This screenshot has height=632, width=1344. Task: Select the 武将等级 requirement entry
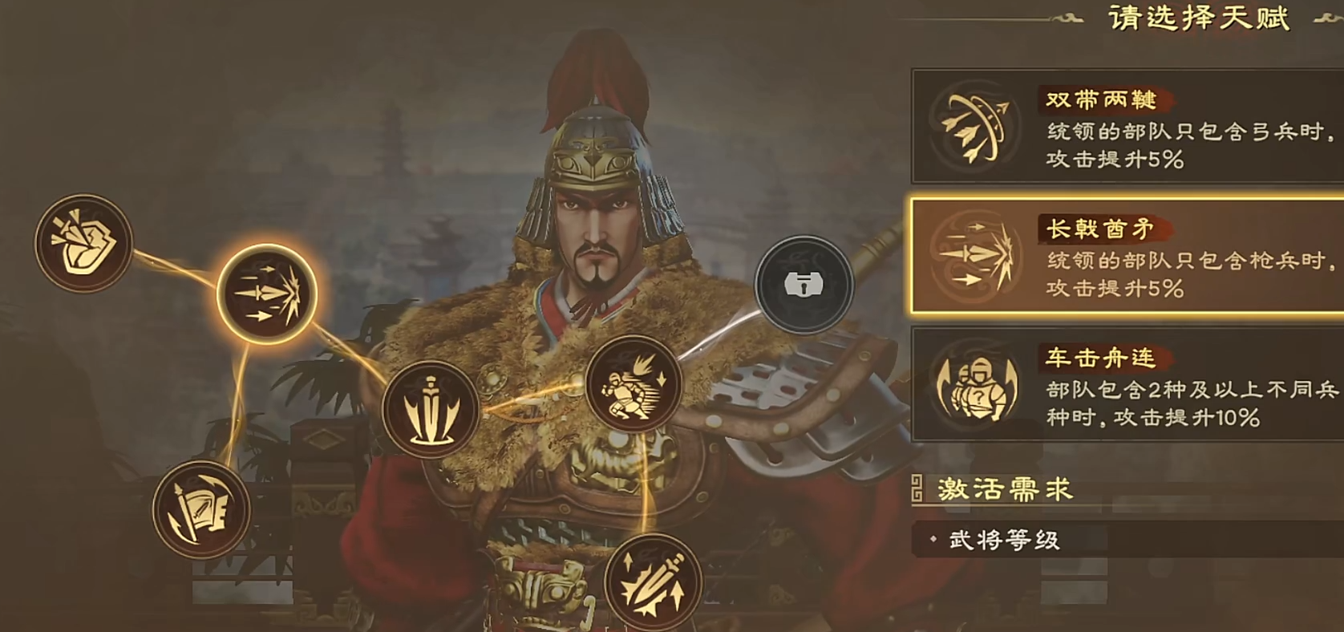[x=1004, y=540]
